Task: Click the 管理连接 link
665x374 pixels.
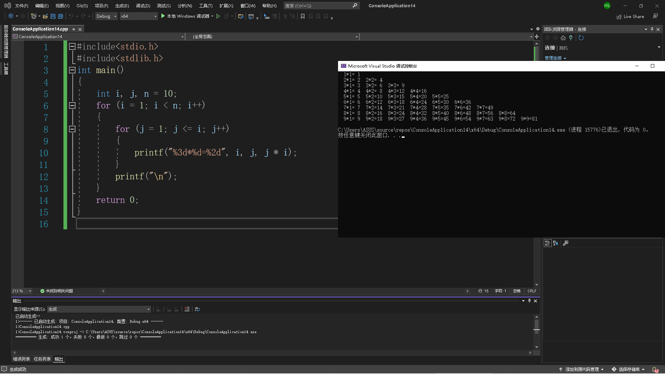Action: pos(553,58)
